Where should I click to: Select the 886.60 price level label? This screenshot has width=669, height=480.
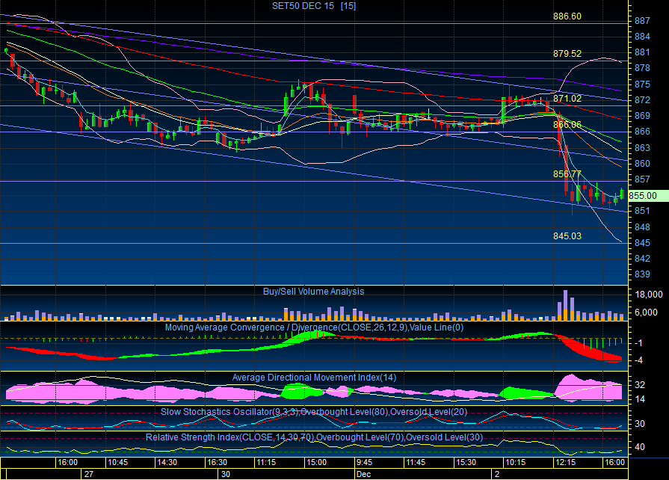coord(567,16)
